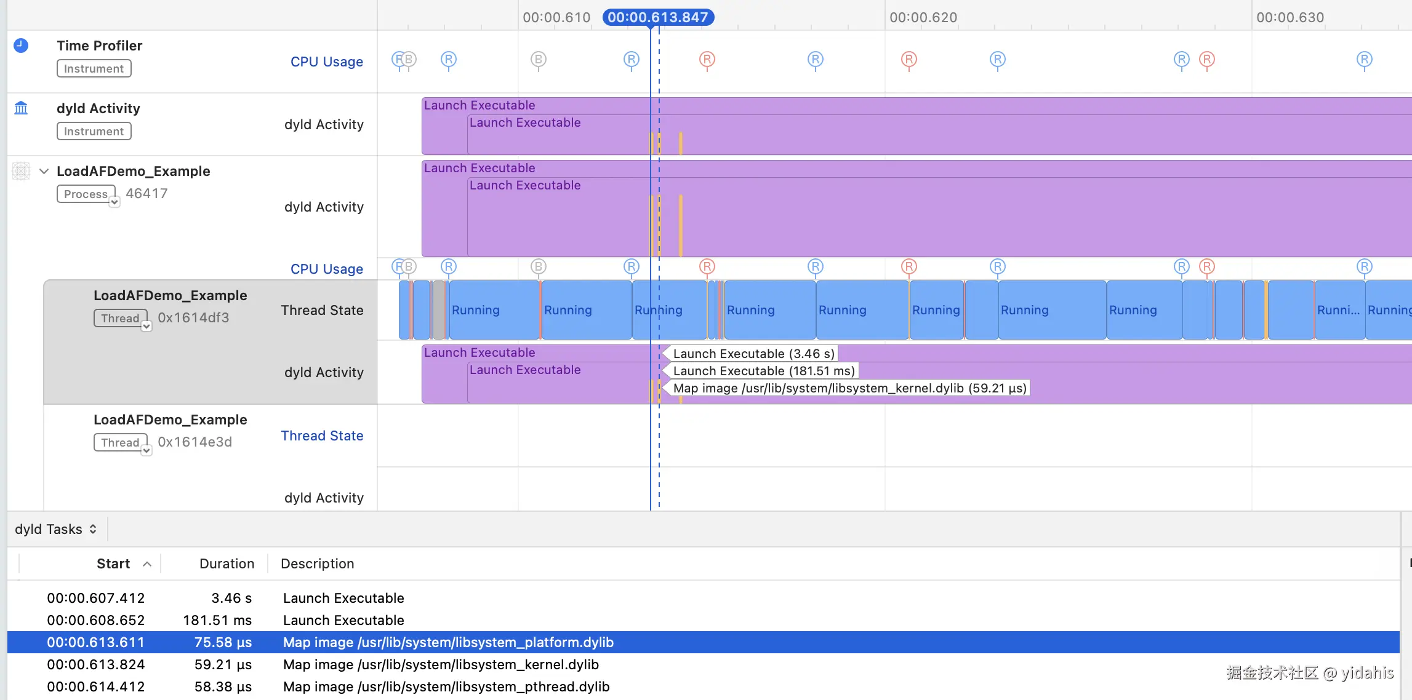Sort by the Duration column header

pyautogui.click(x=227, y=563)
